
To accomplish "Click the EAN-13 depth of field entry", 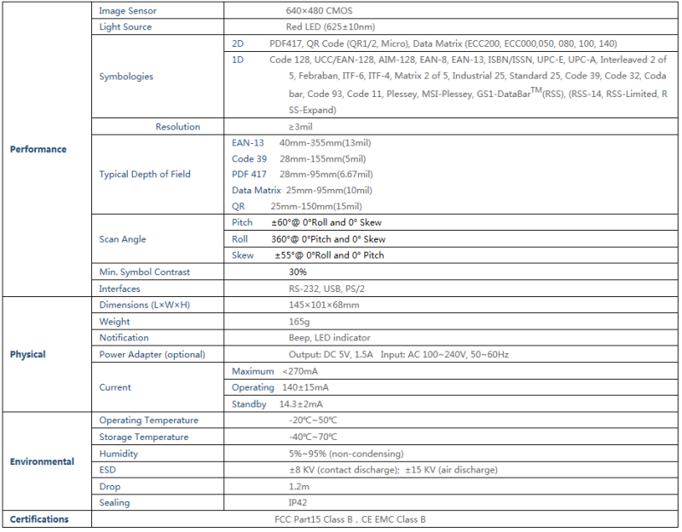I will point(302,143).
